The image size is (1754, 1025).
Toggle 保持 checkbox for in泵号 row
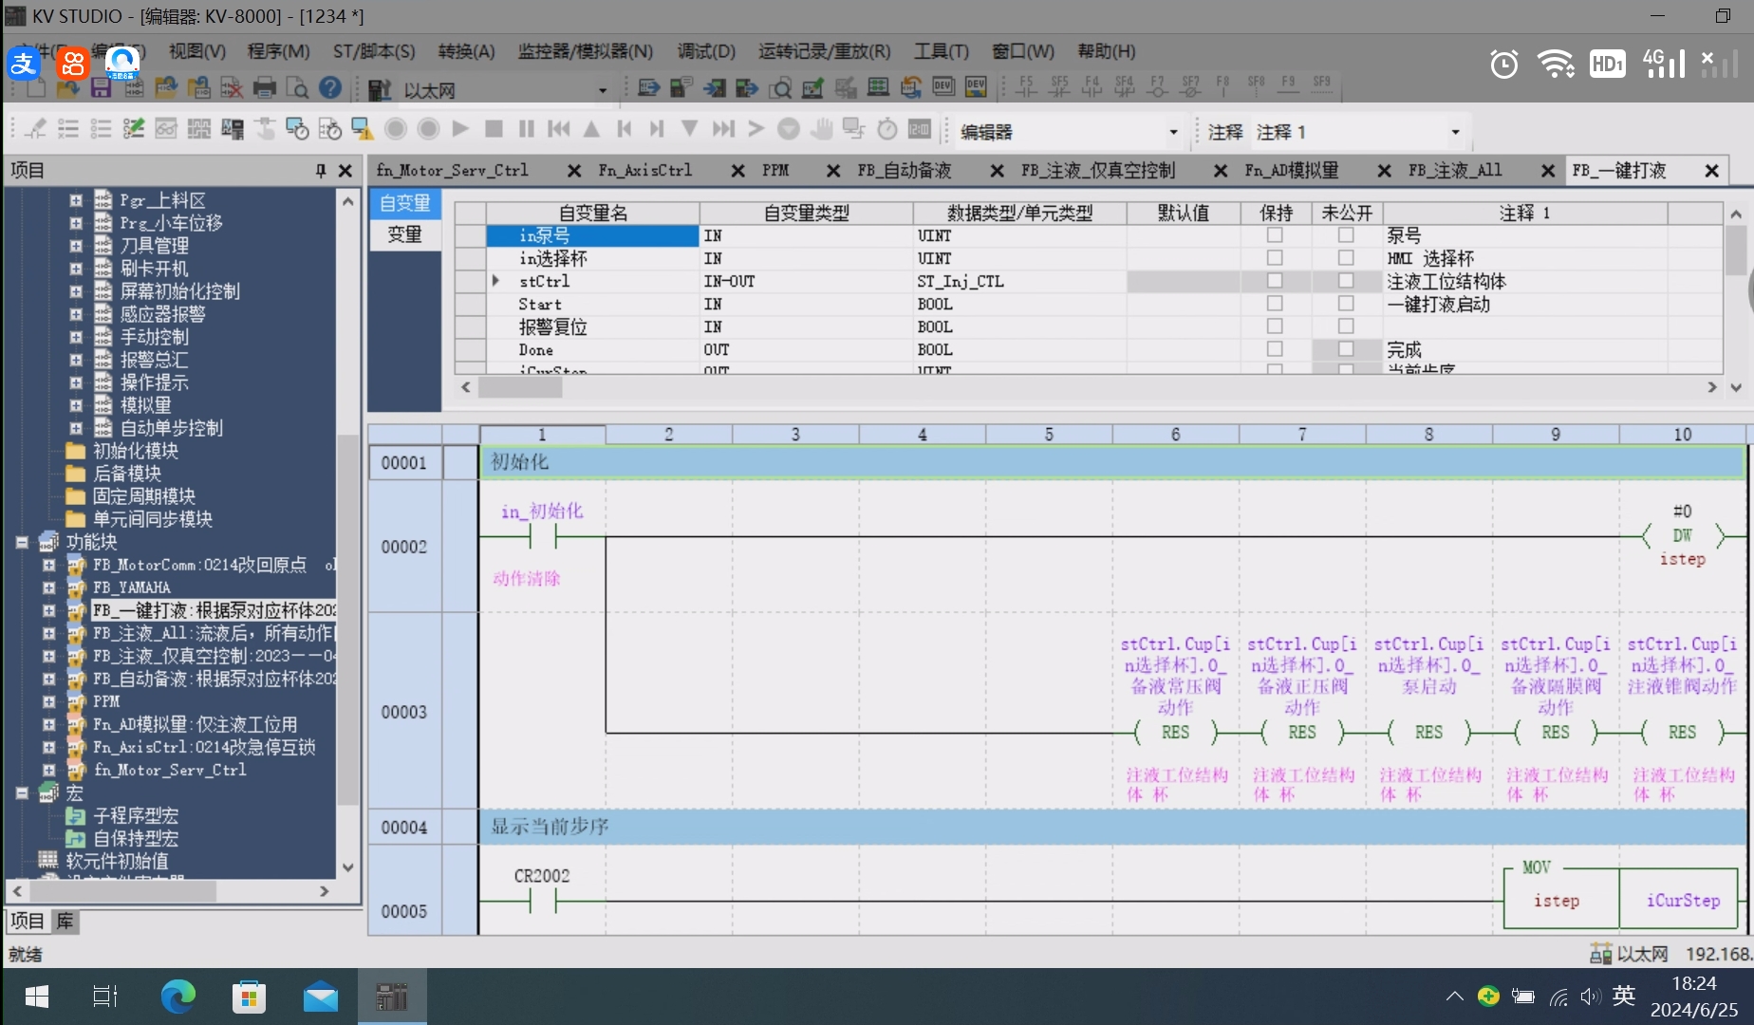point(1275,235)
